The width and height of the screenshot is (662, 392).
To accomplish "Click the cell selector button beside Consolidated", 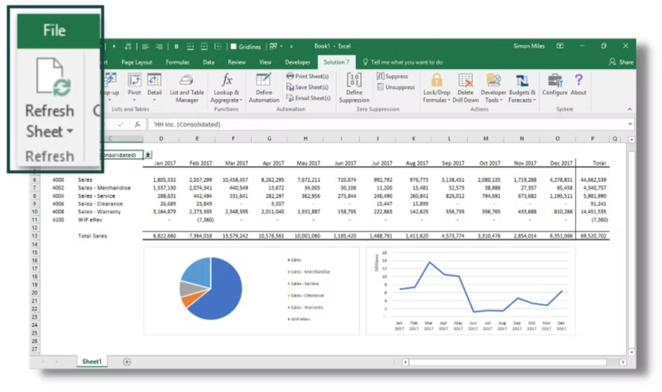I will pyautogui.click(x=148, y=155).
